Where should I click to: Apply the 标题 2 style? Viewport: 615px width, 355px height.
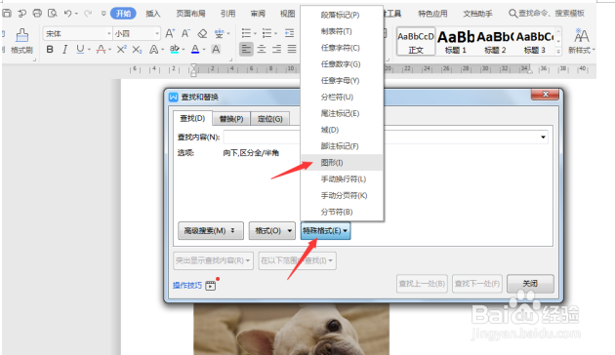[495, 41]
